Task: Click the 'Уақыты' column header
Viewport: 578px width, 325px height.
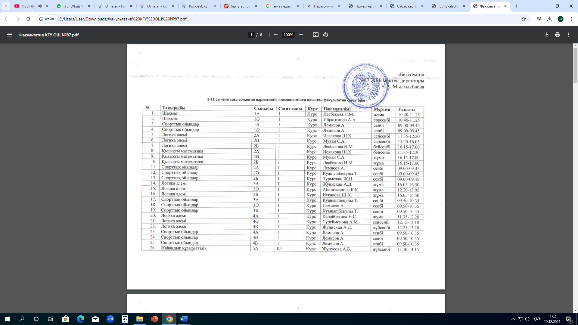Action: coord(406,109)
